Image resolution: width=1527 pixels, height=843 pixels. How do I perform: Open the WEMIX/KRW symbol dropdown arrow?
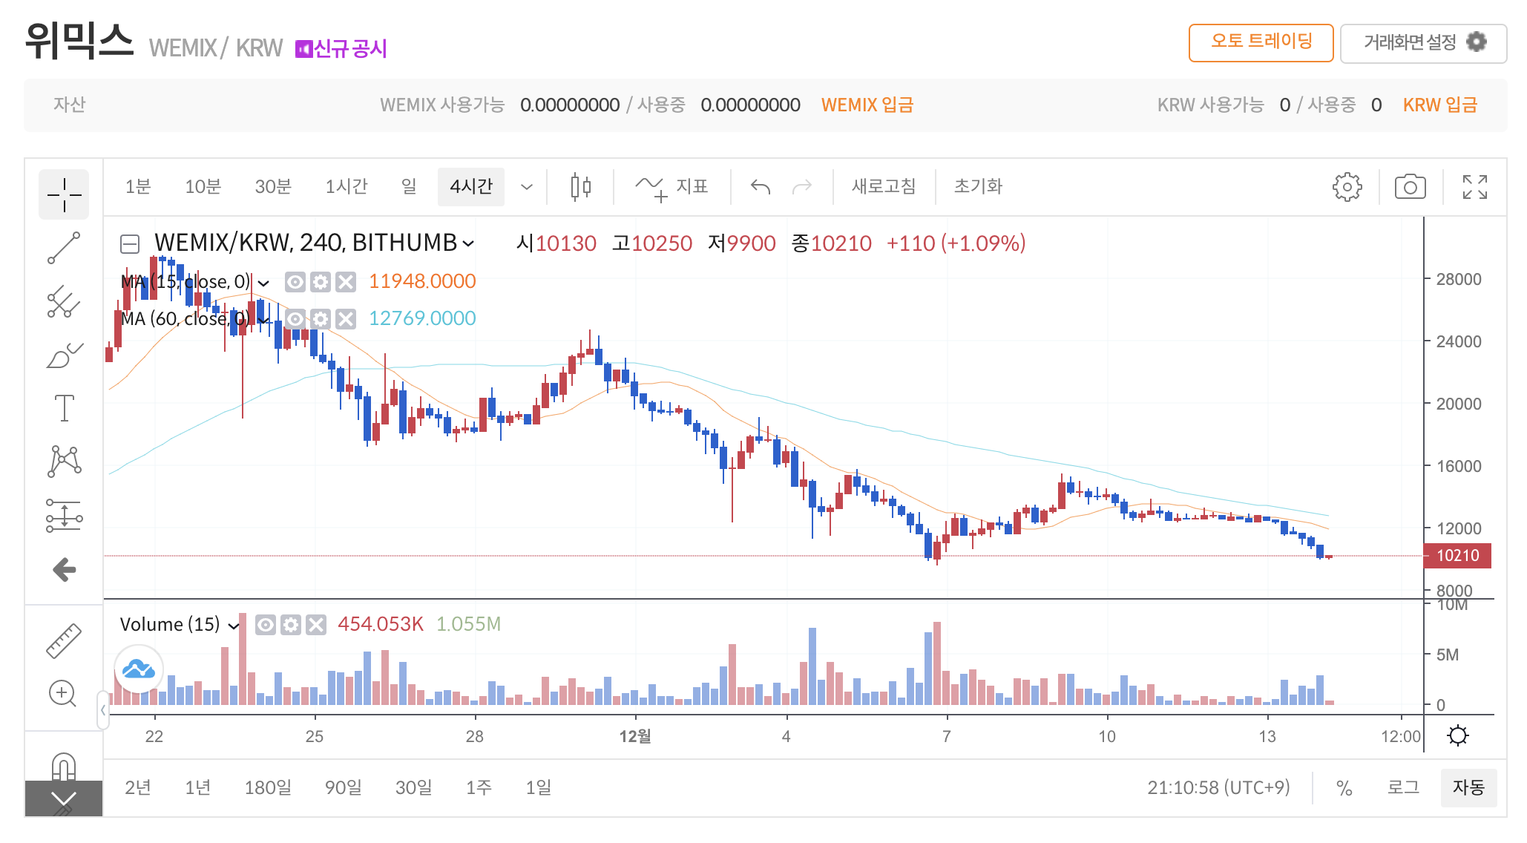[468, 243]
